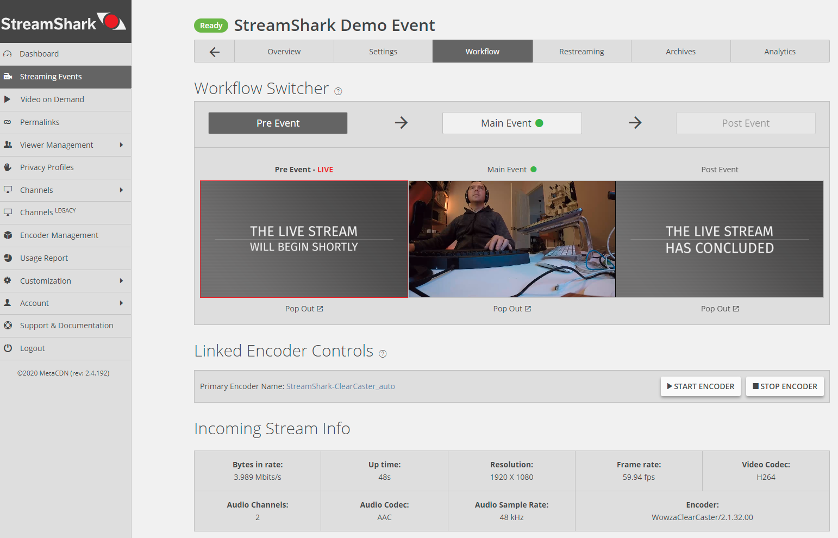The width and height of the screenshot is (838, 538).
Task: Go back using the left arrow tab
Action: (215, 52)
